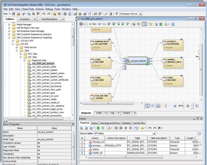Select the hand pan tool below diagram
Image resolution: width=207 pixels, height=165 pixels.
point(152,106)
